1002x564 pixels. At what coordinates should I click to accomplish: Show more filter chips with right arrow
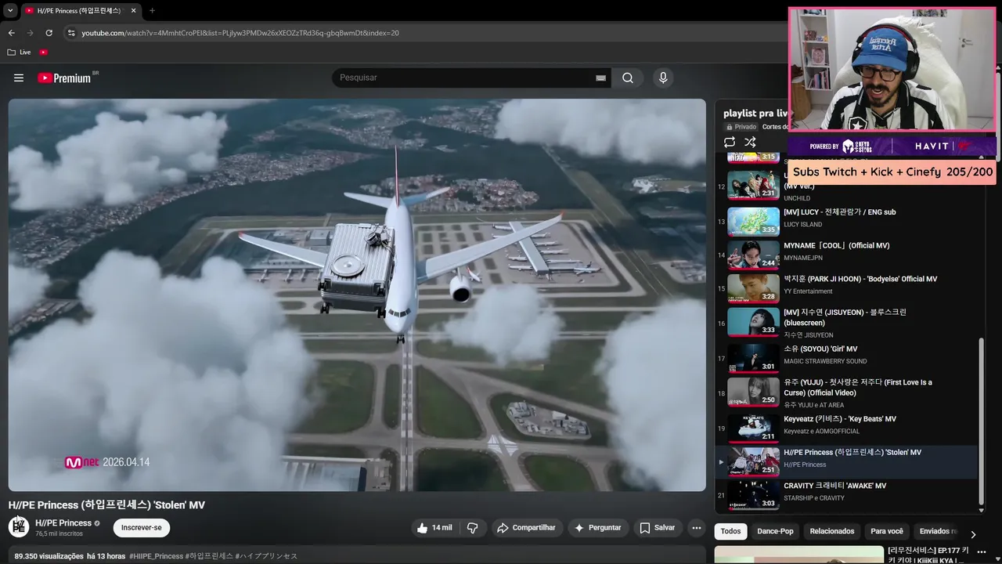point(973,534)
